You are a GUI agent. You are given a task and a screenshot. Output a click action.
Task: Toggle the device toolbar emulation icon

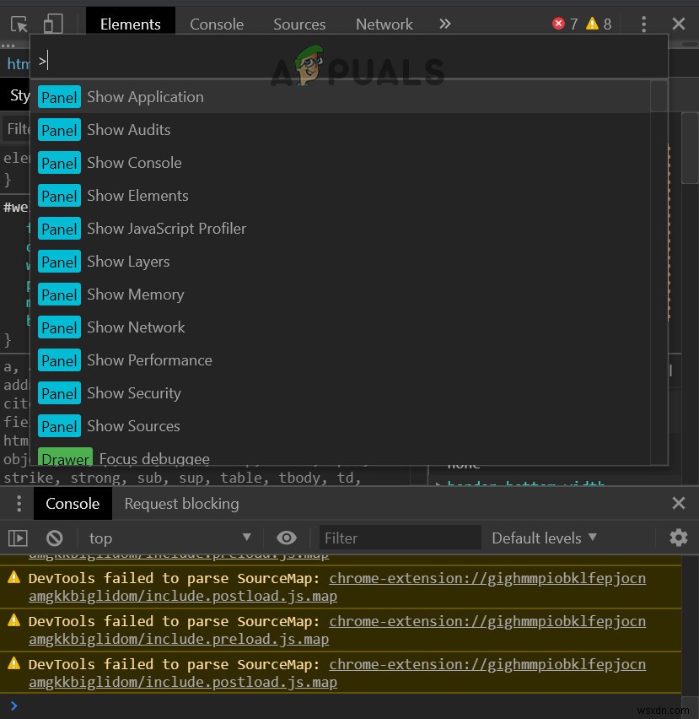tap(52, 24)
